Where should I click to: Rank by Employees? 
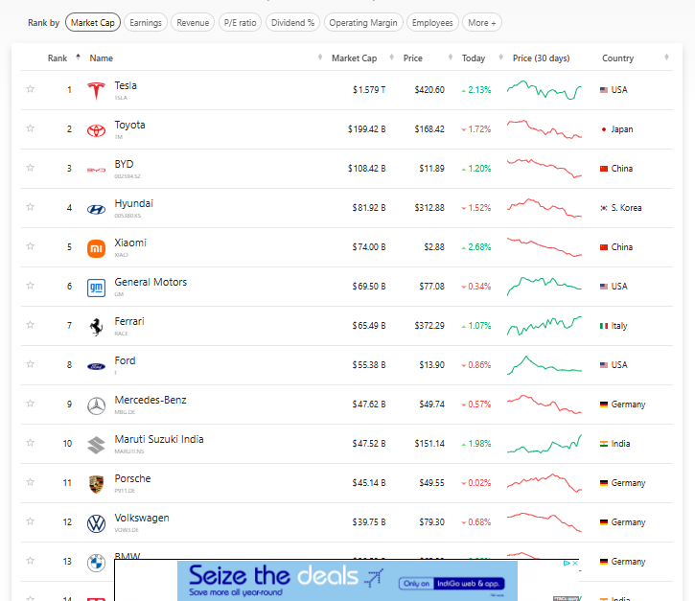pos(432,23)
